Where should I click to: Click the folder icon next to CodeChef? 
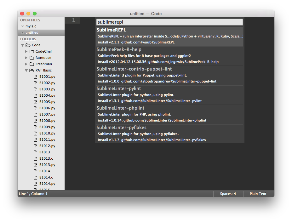click(x=32, y=51)
